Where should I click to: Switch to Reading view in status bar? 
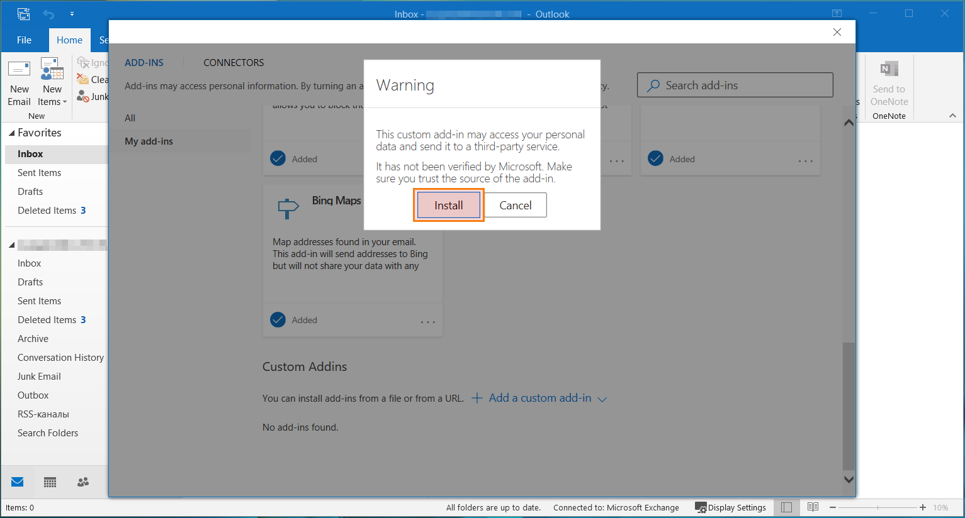813,507
